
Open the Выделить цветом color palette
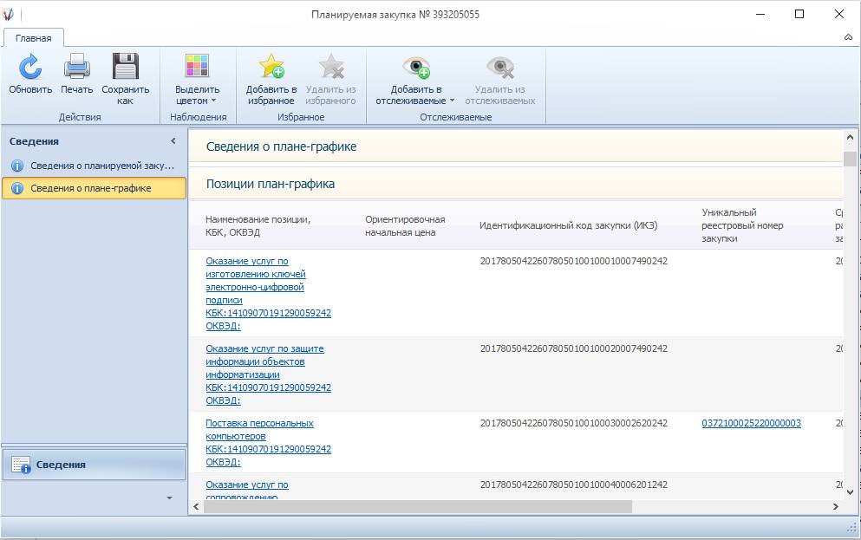[x=197, y=67]
